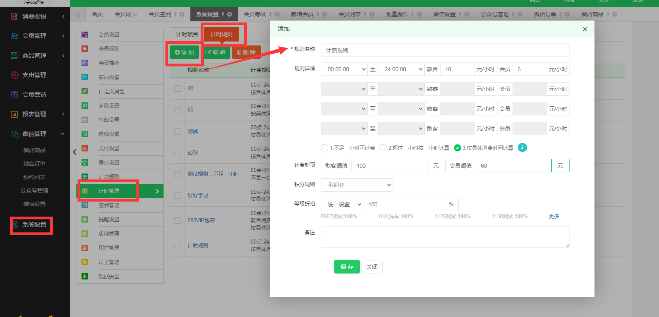Click the green 保存 button
659x317 pixels.
[x=347, y=267]
